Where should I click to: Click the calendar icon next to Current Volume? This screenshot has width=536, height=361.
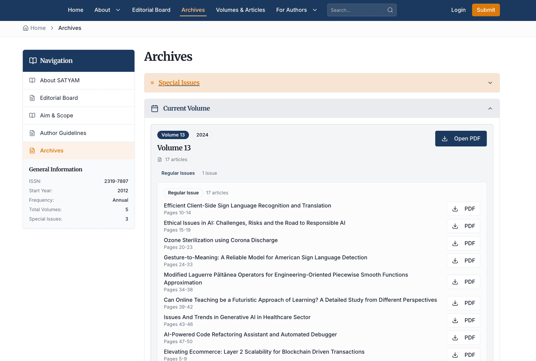pyautogui.click(x=155, y=108)
